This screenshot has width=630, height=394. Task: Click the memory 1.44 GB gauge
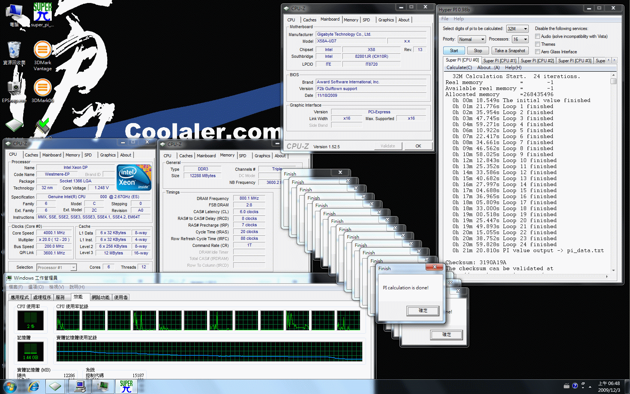pyautogui.click(x=30, y=351)
